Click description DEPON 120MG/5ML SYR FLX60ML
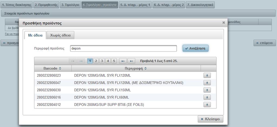The height and width of the screenshot is (127, 277). (102, 97)
